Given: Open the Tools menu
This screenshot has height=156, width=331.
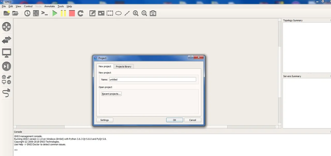Looking at the screenshot, I should coord(61,6).
